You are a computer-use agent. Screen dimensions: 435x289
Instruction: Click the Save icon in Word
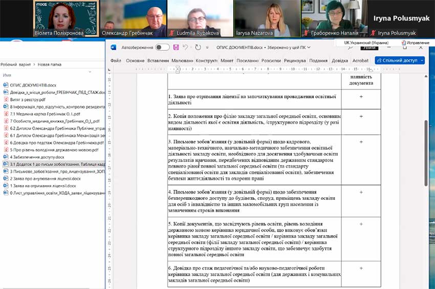[x=176, y=47]
